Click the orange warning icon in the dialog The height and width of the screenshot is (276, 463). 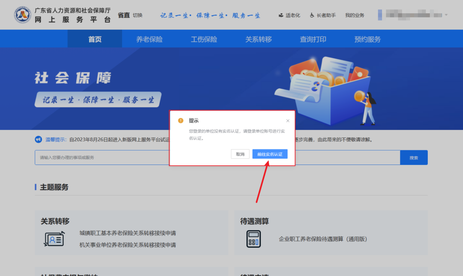(x=180, y=120)
